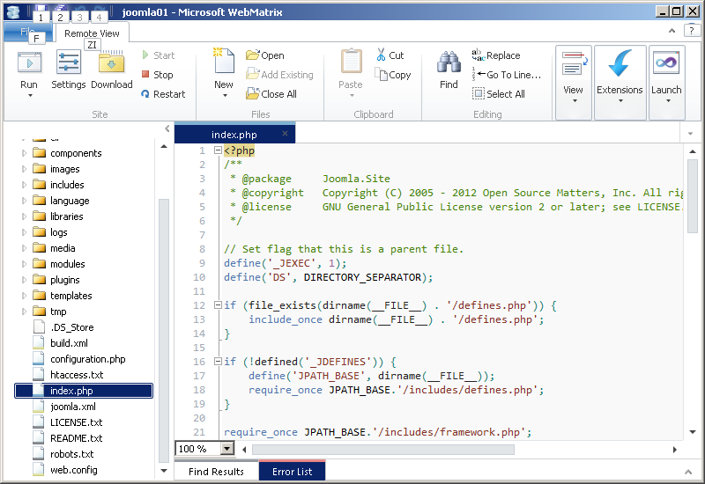Open the zoom level 100% dropdown
Screen dimensions: 705x484
click(227, 449)
